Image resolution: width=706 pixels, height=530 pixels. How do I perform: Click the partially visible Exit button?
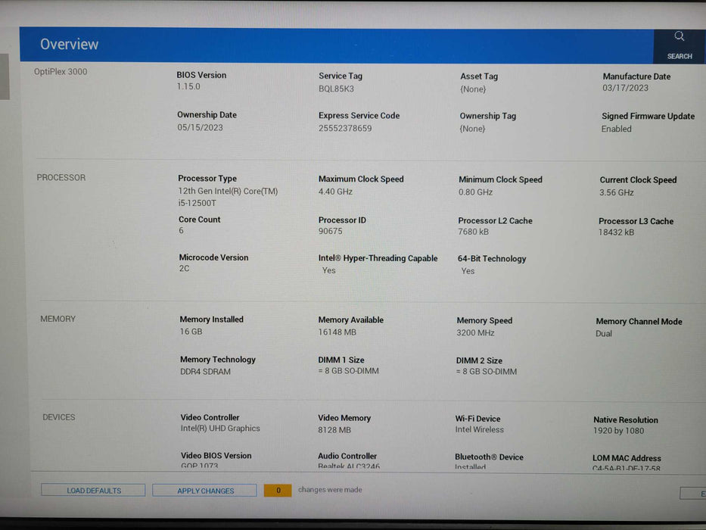point(695,494)
